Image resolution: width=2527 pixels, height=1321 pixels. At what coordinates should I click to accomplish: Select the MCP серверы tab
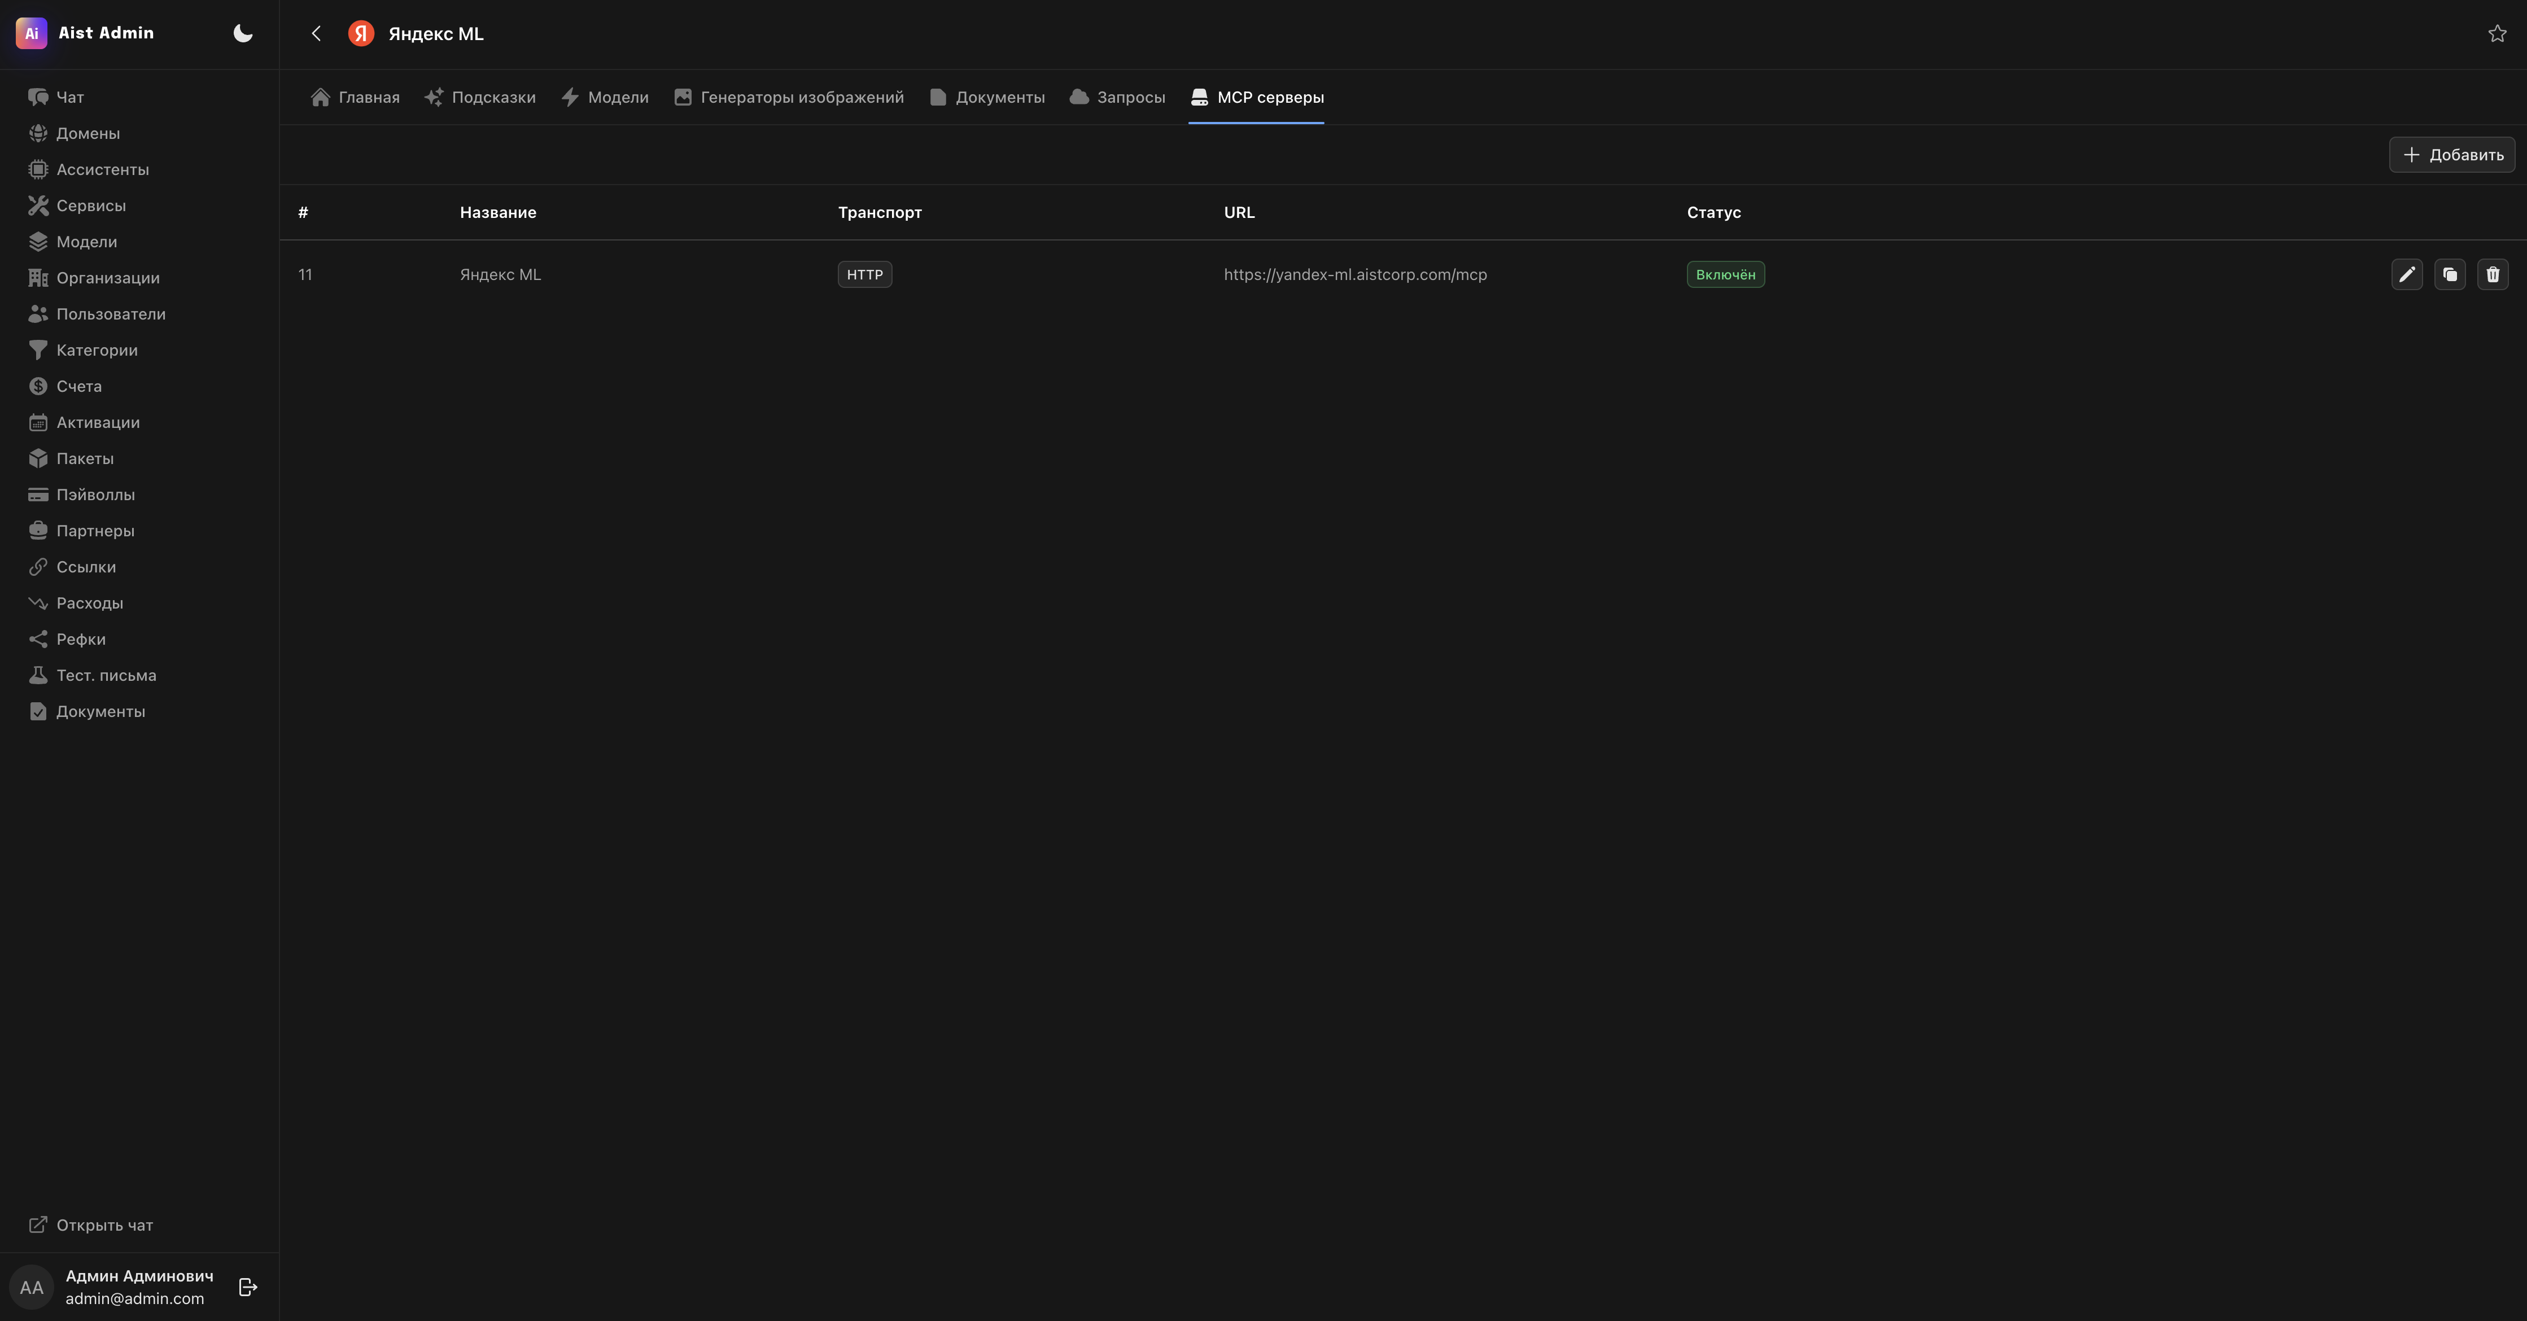[1257, 97]
